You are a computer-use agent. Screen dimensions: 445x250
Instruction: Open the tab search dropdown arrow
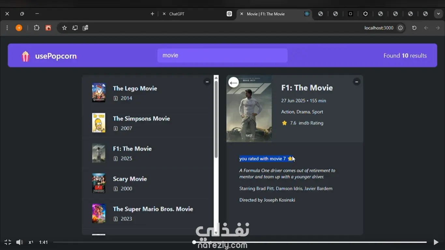click(438, 14)
